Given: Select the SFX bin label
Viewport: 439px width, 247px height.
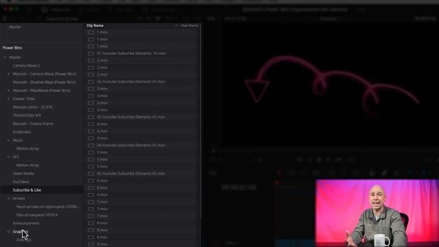Looking at the screenshot, I should point(16,157).
